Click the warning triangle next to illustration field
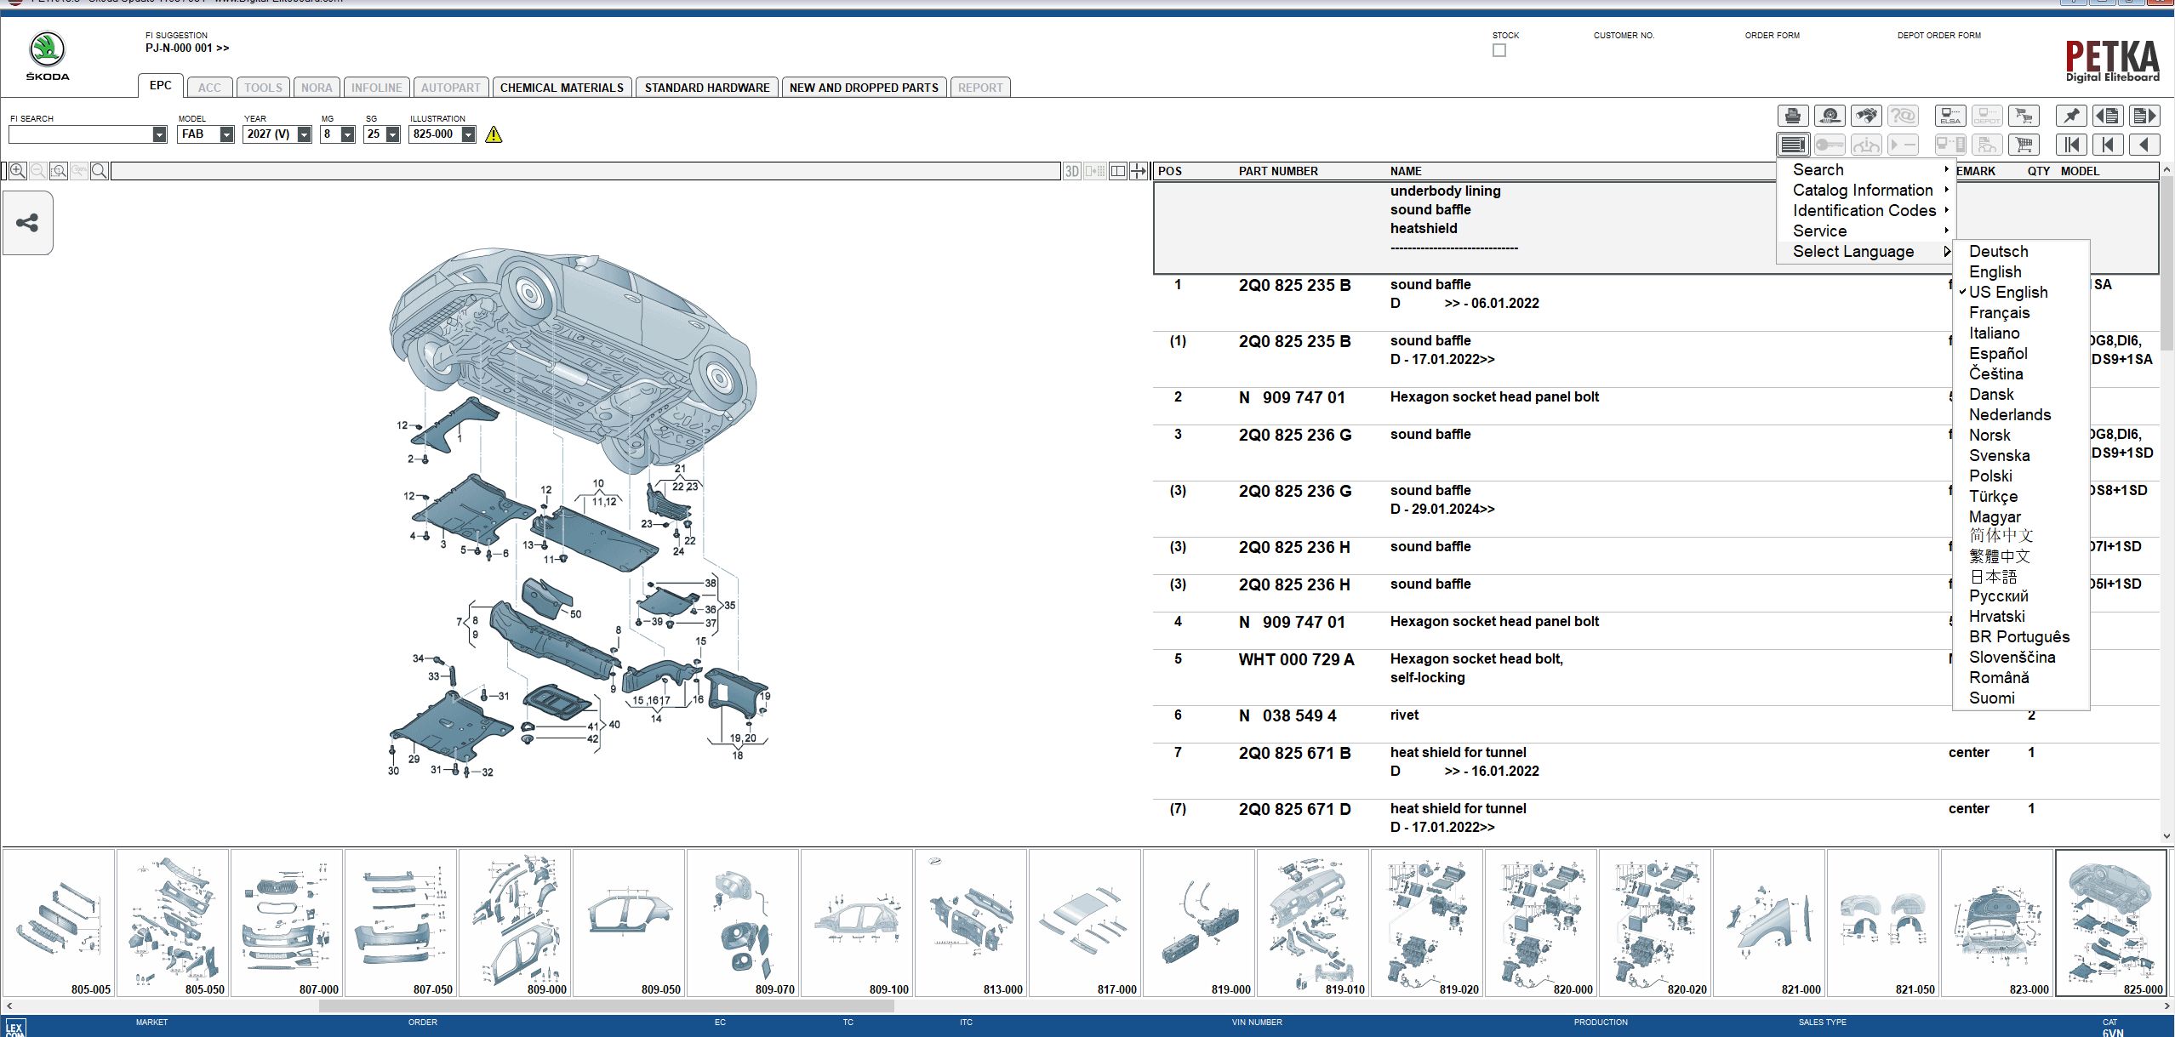This screenshot has height=1037, width=2175. click(x=494, y=134)
